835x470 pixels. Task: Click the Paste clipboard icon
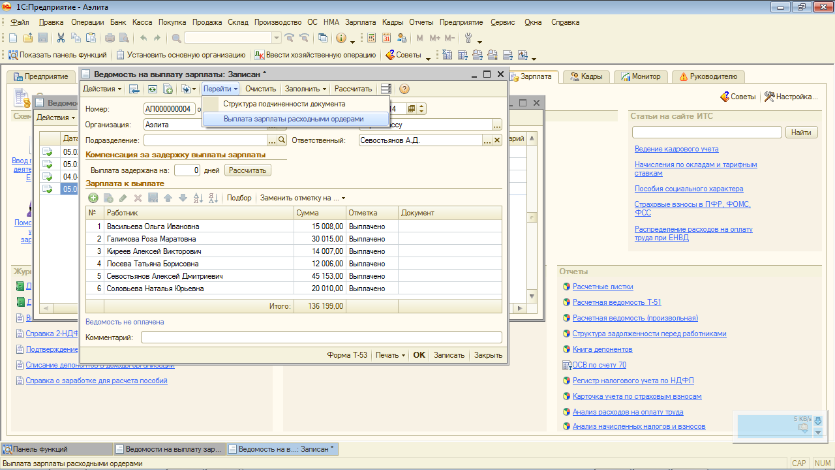(91, 38)
